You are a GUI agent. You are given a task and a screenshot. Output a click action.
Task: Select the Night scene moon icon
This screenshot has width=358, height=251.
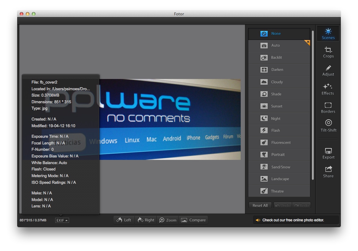coord(264,118)
